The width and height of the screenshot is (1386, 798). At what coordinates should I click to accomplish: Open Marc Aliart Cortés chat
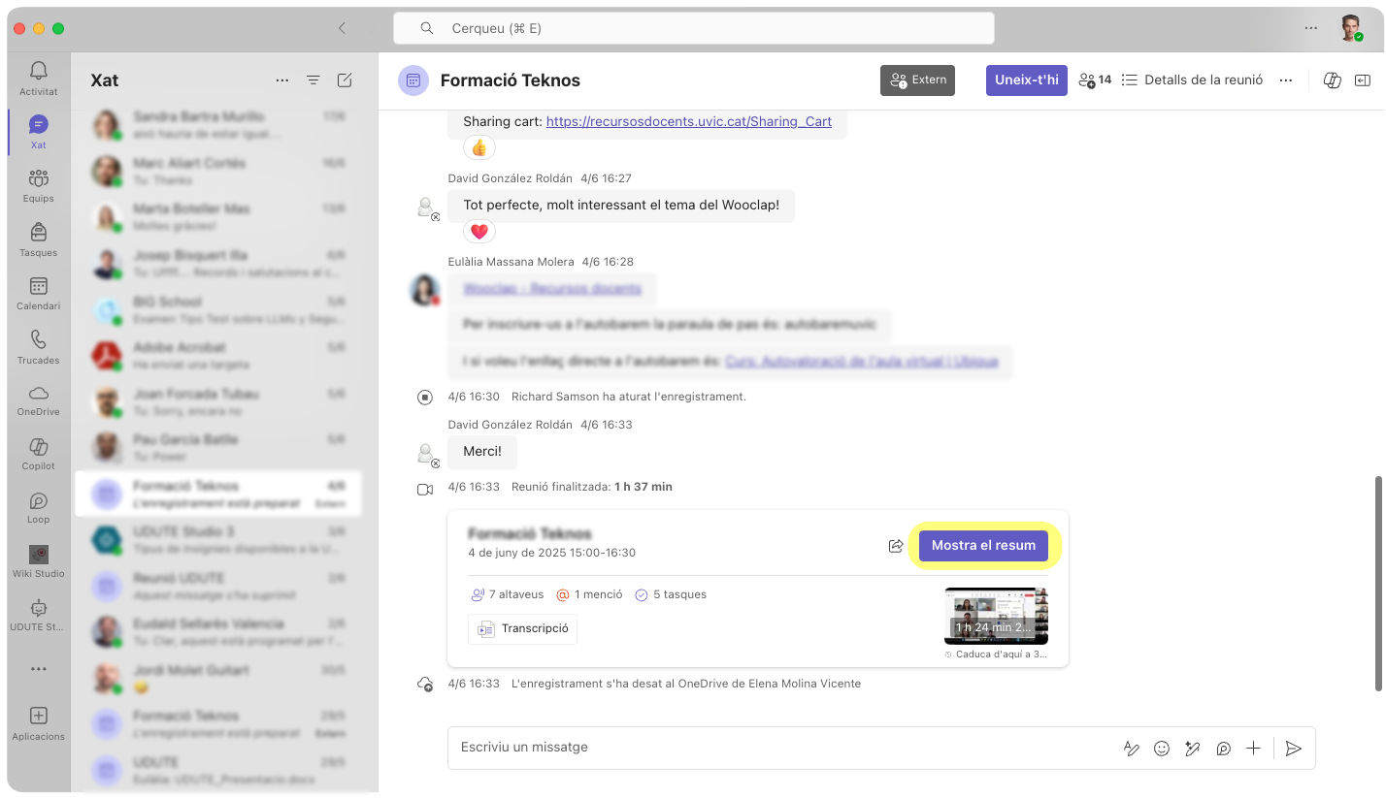[217, 172]
